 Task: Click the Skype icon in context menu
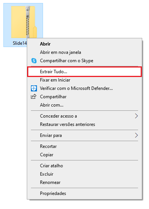click(x=34, y=61)
